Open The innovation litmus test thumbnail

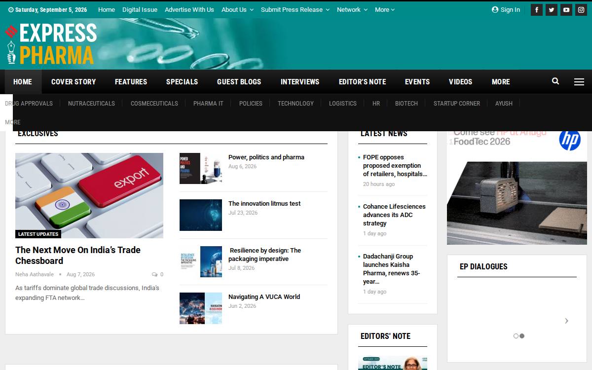(x=201, y=215)
